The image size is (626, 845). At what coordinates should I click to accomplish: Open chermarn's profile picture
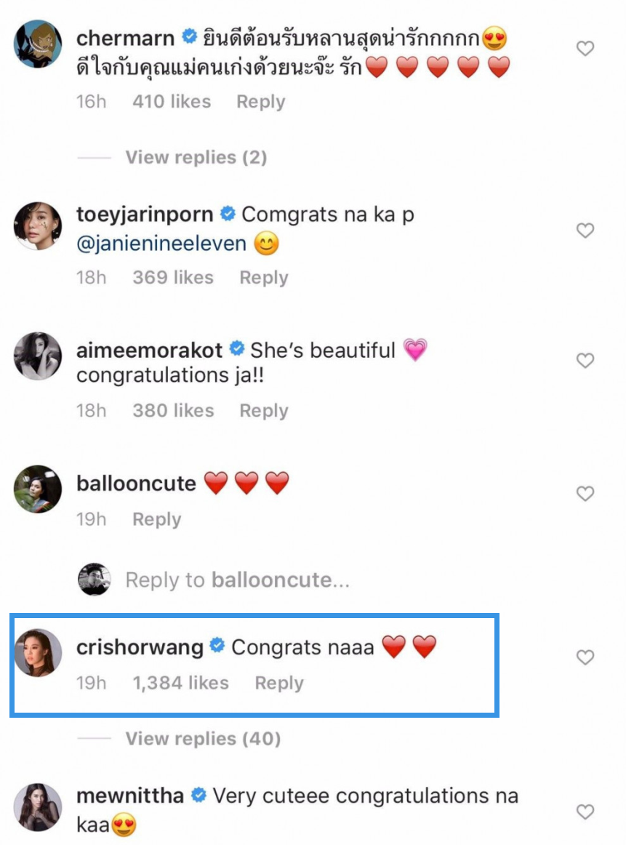[x=38, y=44]
